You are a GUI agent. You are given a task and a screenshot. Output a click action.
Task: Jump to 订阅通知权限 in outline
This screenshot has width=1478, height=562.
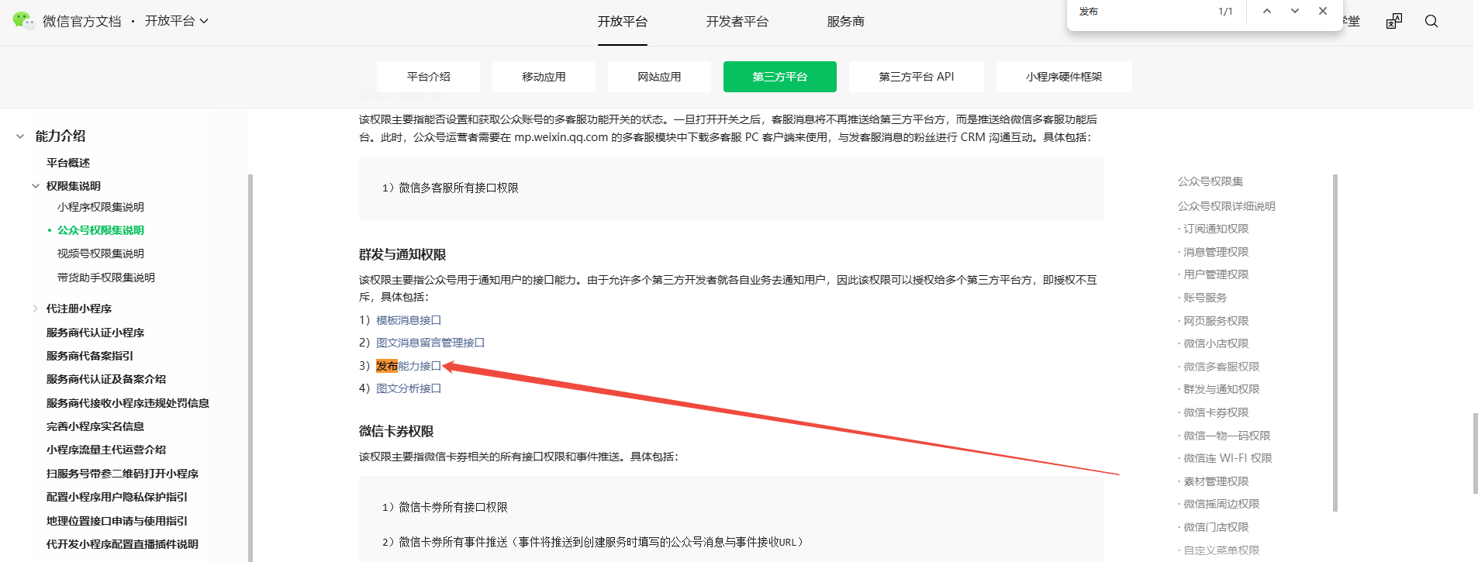pos(1216,229)
